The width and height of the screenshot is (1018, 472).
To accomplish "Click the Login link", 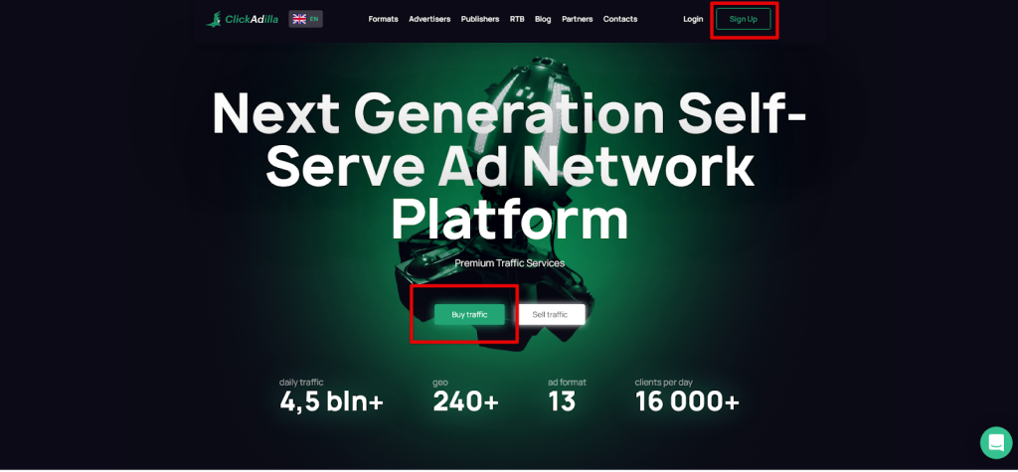I will pyautogui.click(x=693, y=19).
